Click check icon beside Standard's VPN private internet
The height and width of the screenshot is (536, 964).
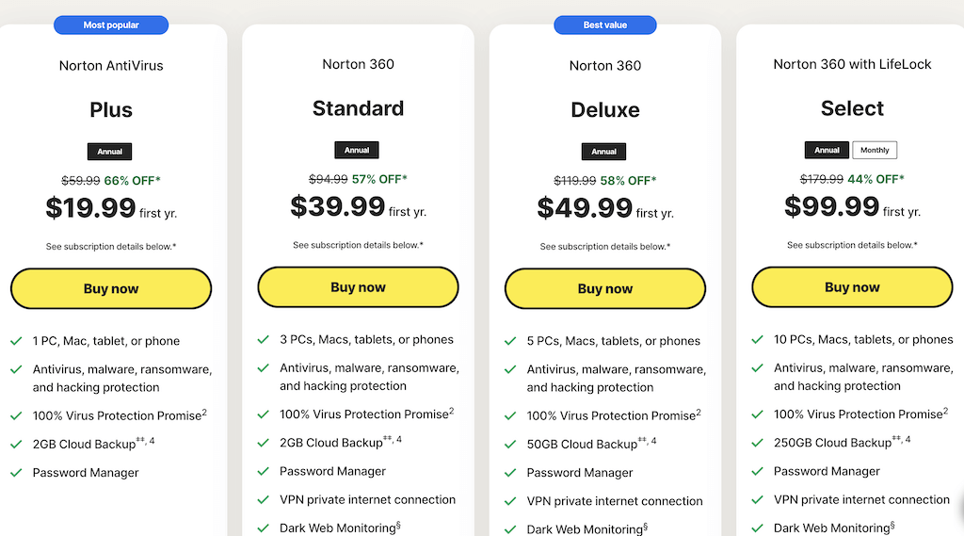click(x=263, y=499)
